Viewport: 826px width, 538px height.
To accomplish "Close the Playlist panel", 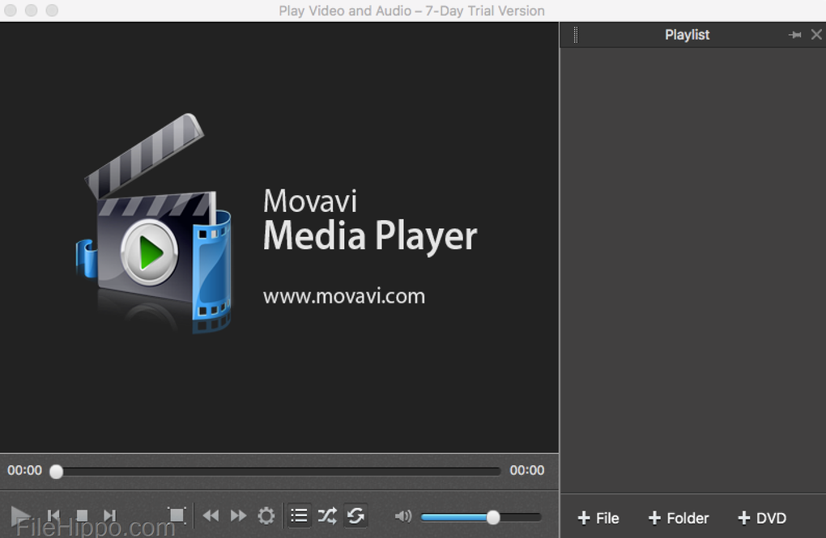I will (815, 35).
